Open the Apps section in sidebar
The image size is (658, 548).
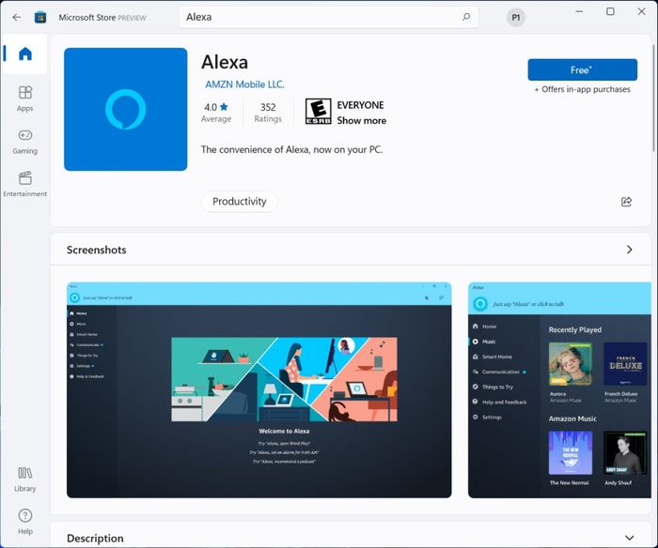(x=24, y=99)
